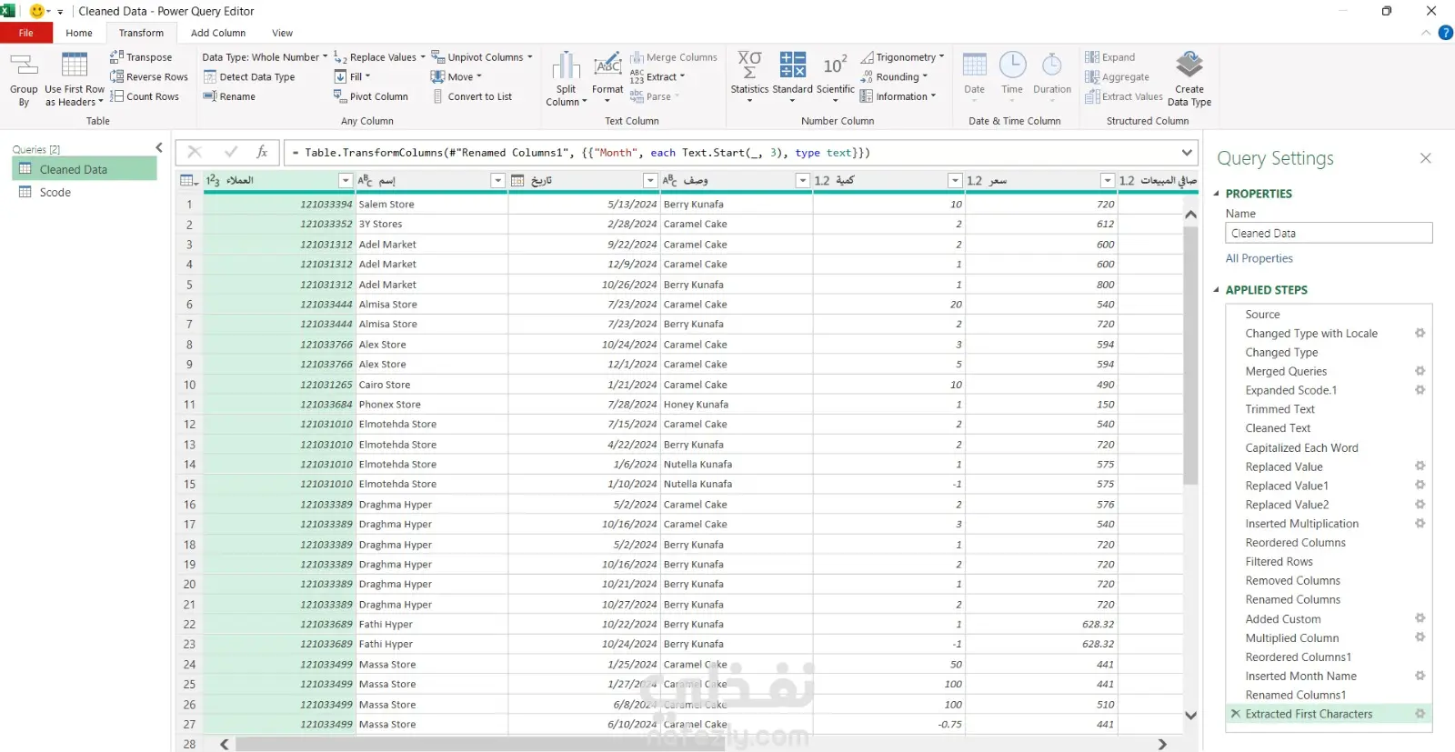Click the horizontal scrollbar right arrow

(1162, 744)
